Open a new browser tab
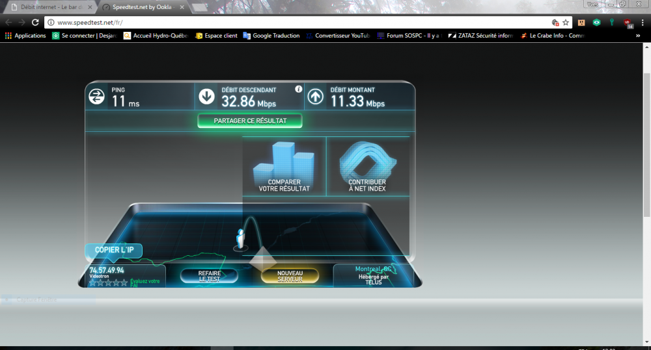Screen dimensions: 651x350 (x=200, y=7)
